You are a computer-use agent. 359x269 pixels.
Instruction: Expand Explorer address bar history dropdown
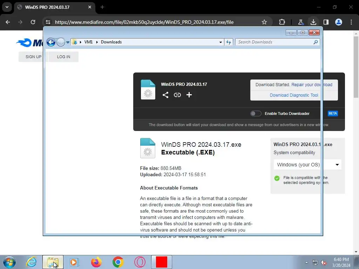(x=221, y=42)
